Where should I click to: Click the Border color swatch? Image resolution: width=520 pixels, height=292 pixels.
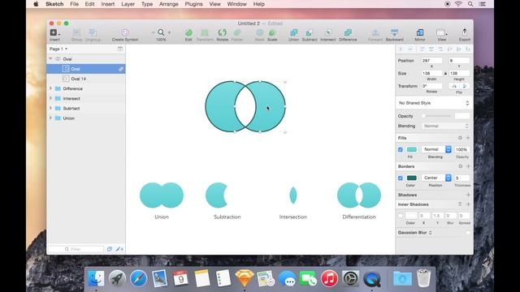pyautogui.click(x=412, y=178)
